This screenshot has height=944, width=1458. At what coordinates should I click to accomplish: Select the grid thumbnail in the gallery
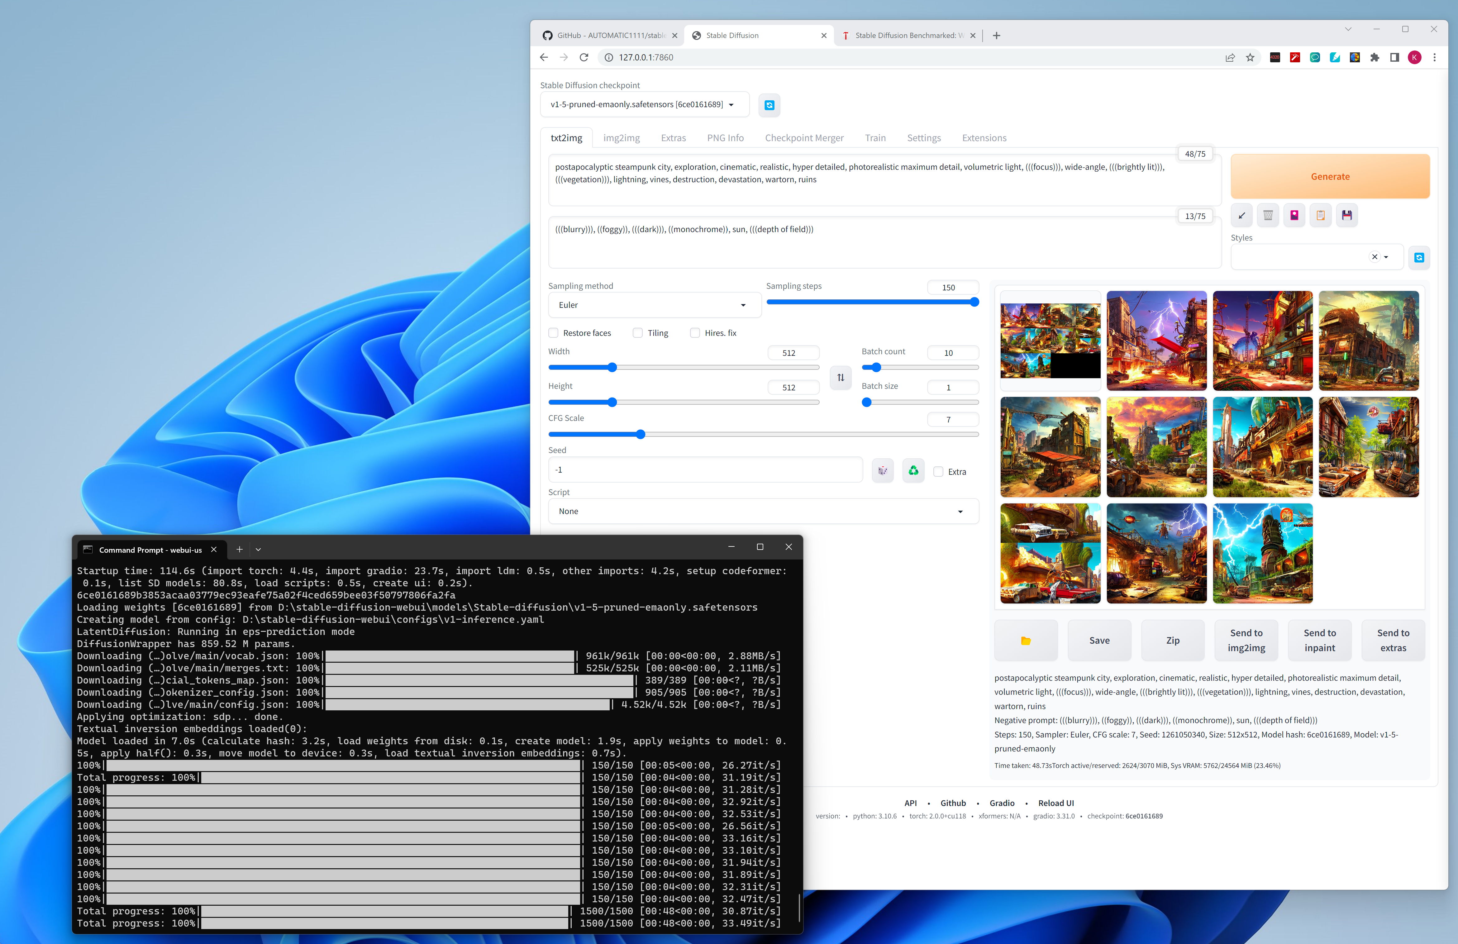(x=1050, y=341)
